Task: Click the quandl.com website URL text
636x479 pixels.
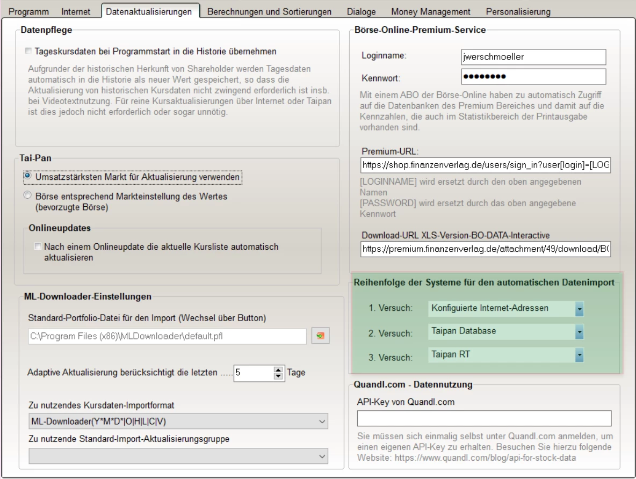Action: (x=485, y=458)
